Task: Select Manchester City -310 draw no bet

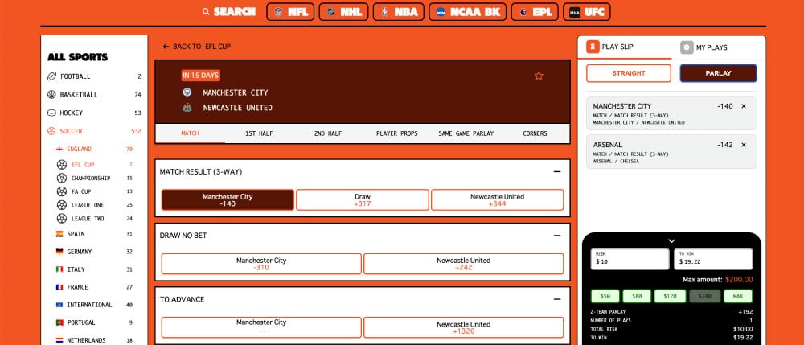Action: point(261,264)
